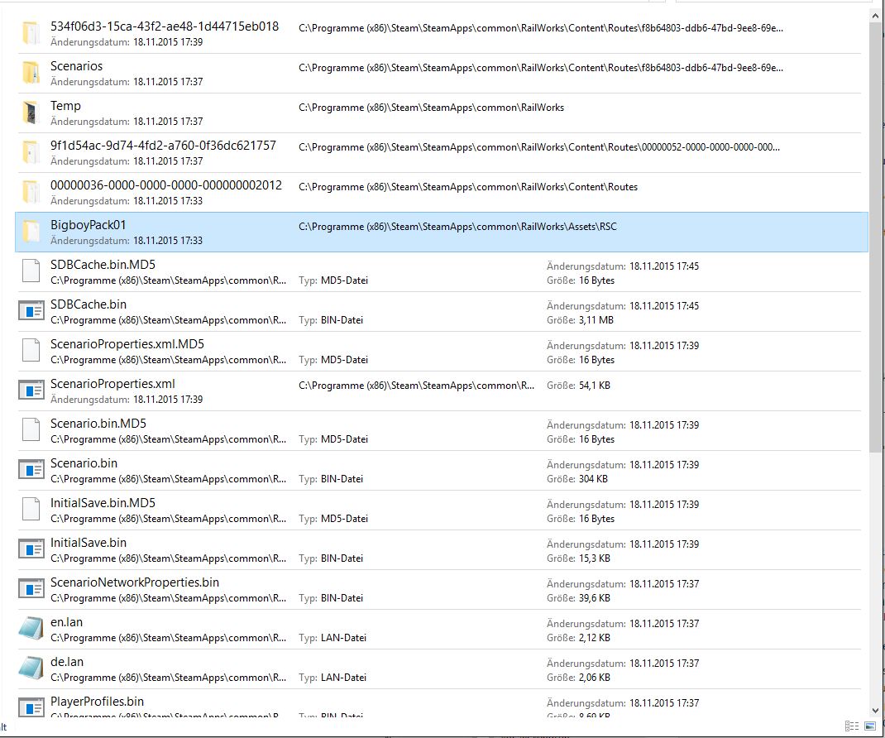Click size value 304 KB
The height and width of the screenshot is (738, 885).
point(593,479)
